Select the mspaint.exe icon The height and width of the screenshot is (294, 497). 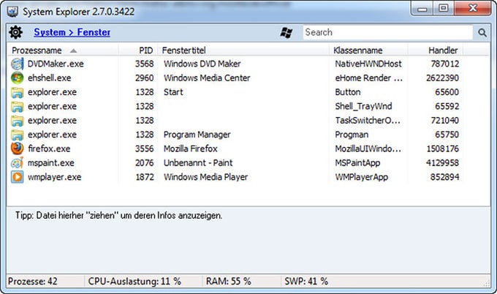tap(17, 163)
